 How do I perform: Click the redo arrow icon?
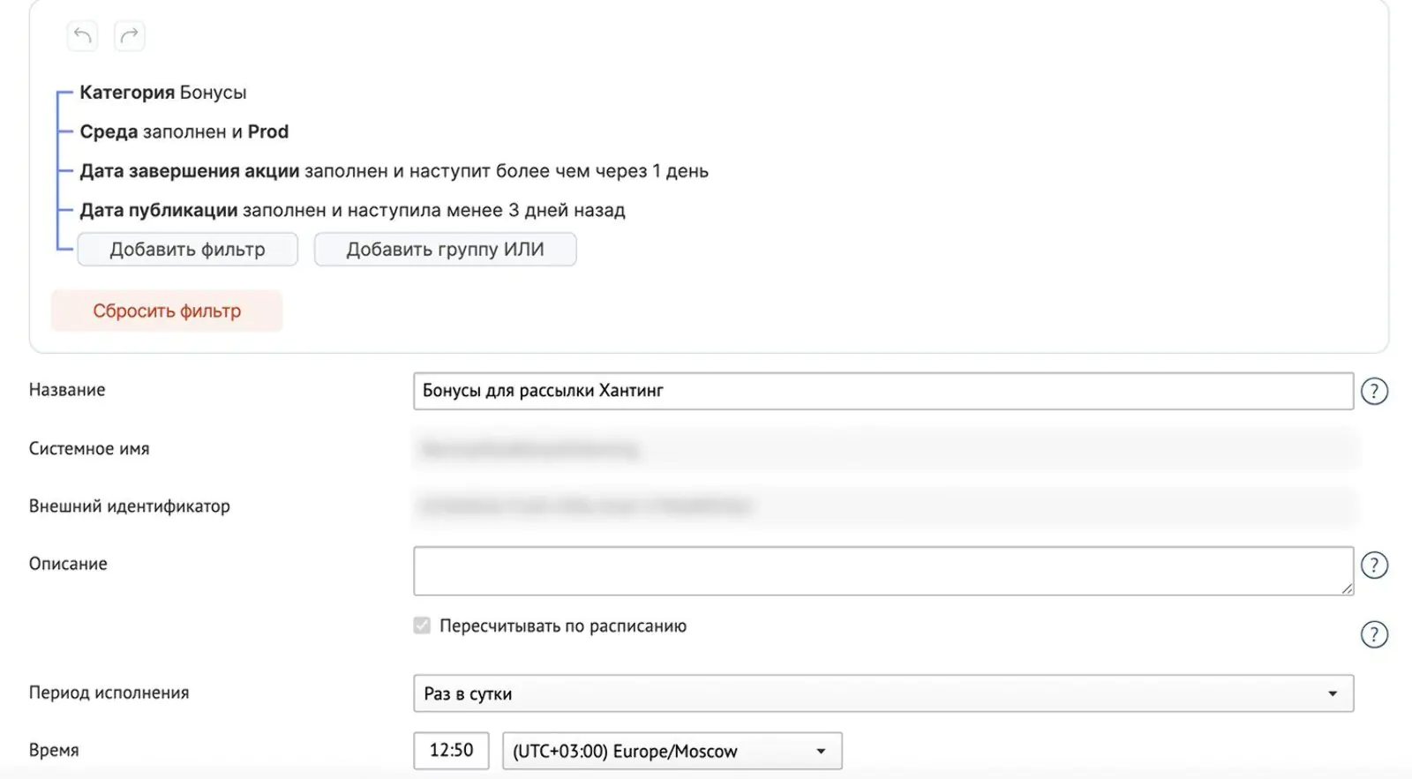(130, 35)
